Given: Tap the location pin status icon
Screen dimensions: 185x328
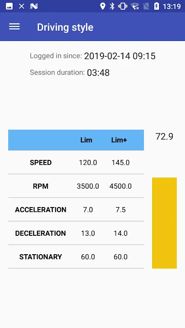Looking at the screenshot, I should click(102, 6).
